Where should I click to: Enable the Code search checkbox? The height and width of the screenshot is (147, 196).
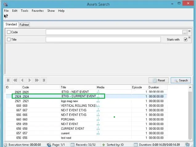click(9, 32)
